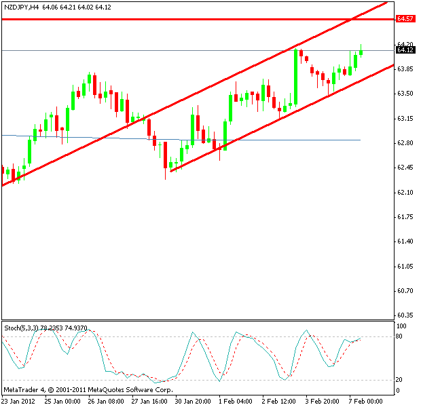This screenshot has width=421, height=407.
Task: Click the stochastic 20 level label
Action: point(399,380)
